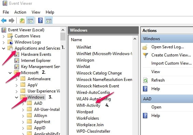
Task: Click Help icon under Windows actions
Action: 145,89
